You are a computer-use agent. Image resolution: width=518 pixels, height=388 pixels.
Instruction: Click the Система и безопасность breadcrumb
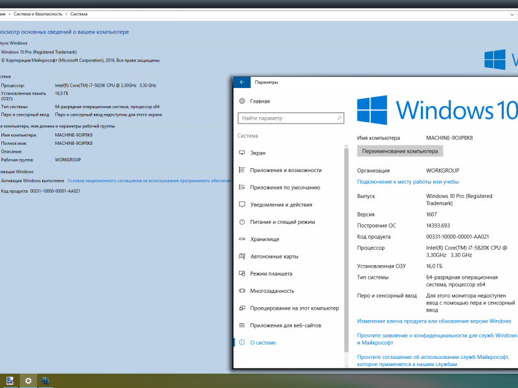tap(38, 14)
